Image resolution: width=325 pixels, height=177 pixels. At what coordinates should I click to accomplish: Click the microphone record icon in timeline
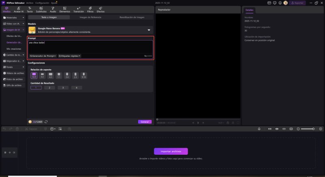[259, 129]
